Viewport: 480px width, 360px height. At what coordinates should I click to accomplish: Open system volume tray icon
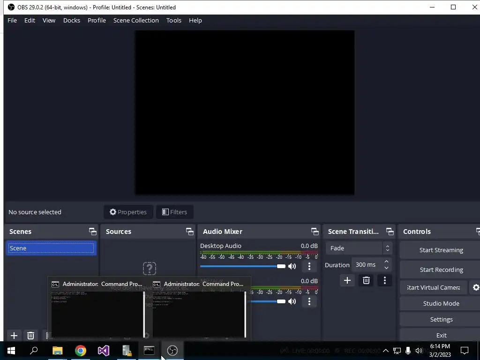click(419, 351)
